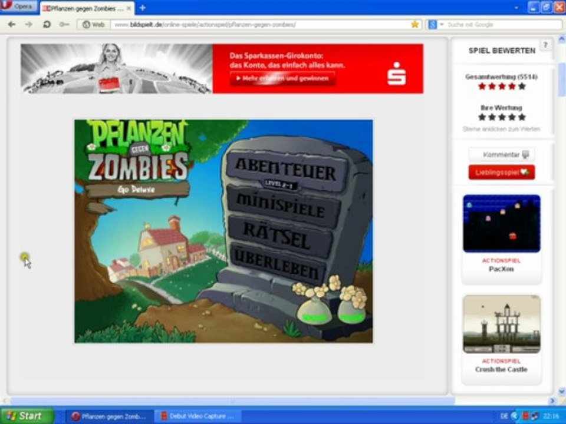Click the wooden sign under game logo

pos(136,189)
